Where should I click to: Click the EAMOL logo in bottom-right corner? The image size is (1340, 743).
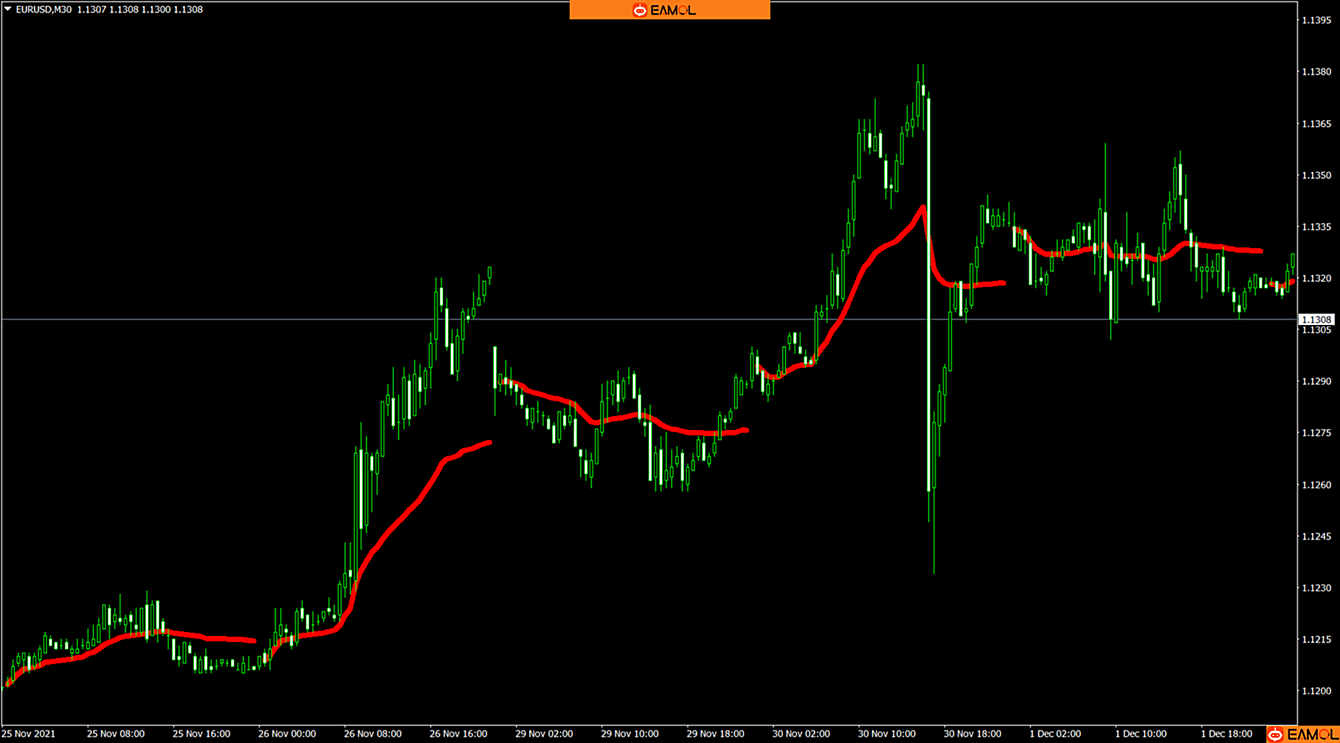[x=1303, y=734]
